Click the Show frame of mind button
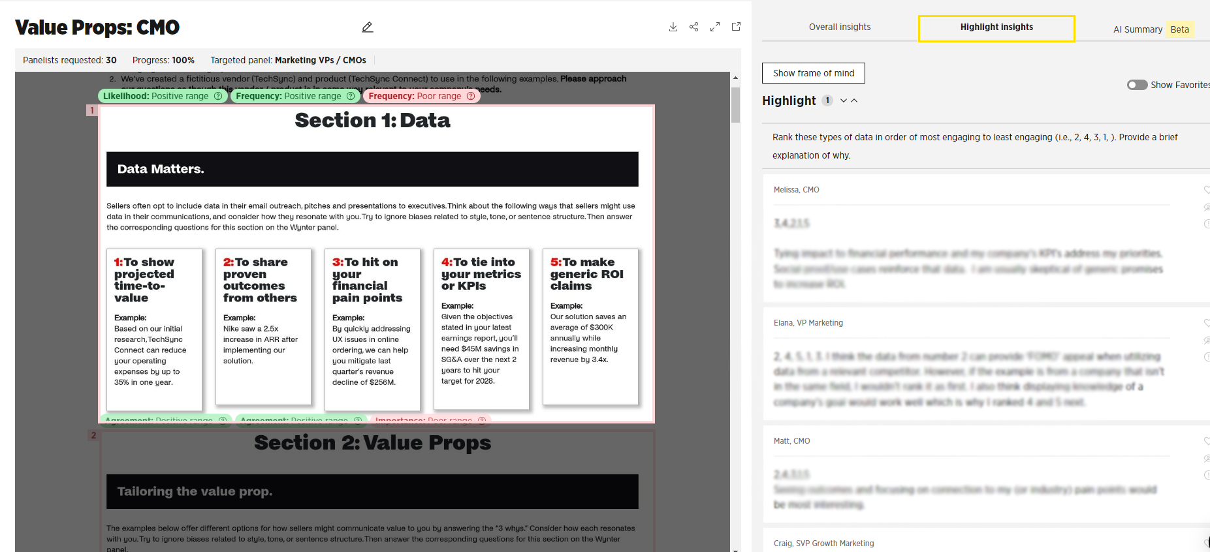The width and height of the screenshot is (1210, 552). click(x=814, y=73)
